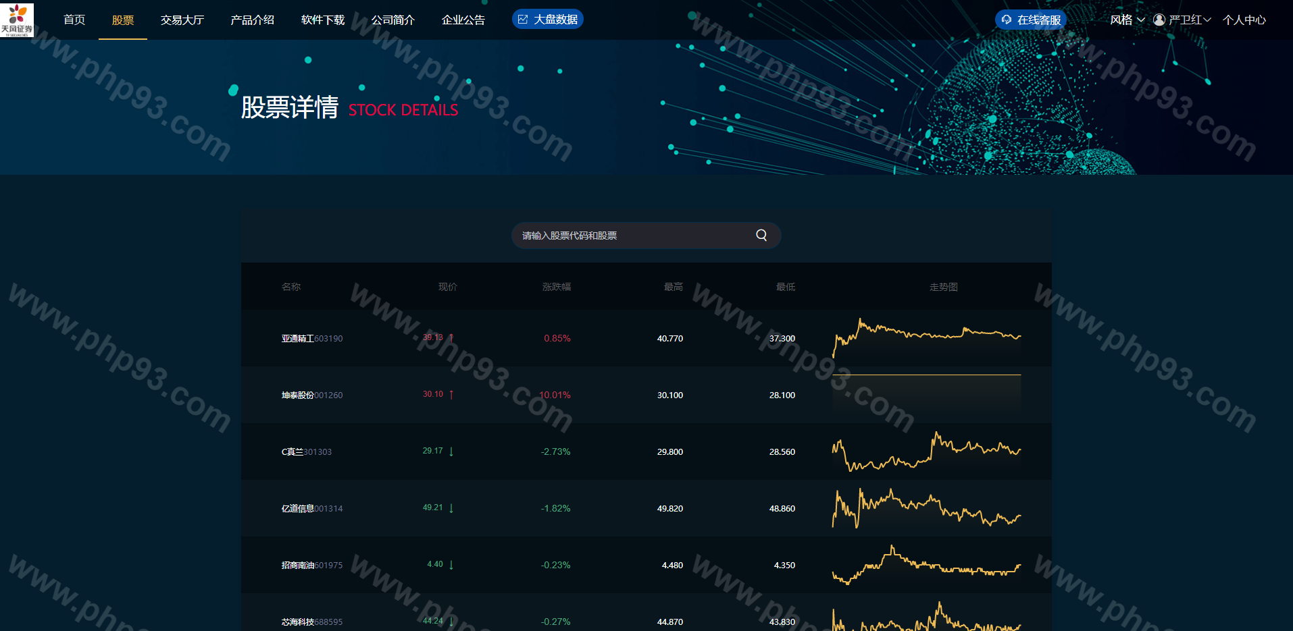Open 个人中心 personal center link
Screen dimensions: 1293x631
[1244, 20]
